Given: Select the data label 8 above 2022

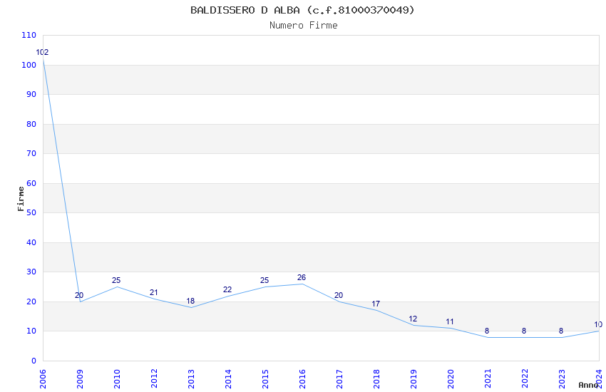Looking at the screenshot, I should (524, 331).
